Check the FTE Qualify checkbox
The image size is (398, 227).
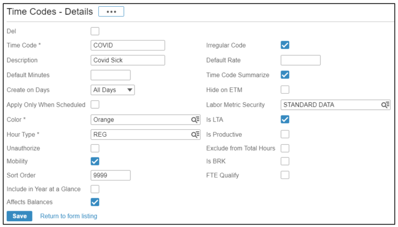pos(285,175)
